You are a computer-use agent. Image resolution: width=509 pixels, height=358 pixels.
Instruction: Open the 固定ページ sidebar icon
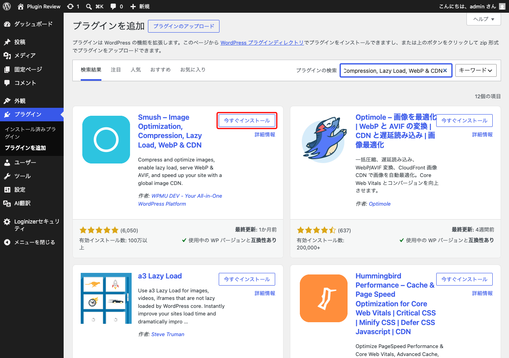(7, 70)
